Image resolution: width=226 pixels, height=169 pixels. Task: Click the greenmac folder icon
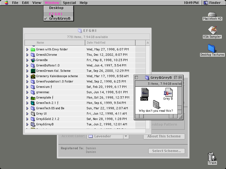coord(33,92)
